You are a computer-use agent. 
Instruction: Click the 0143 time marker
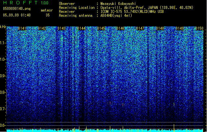62,28
